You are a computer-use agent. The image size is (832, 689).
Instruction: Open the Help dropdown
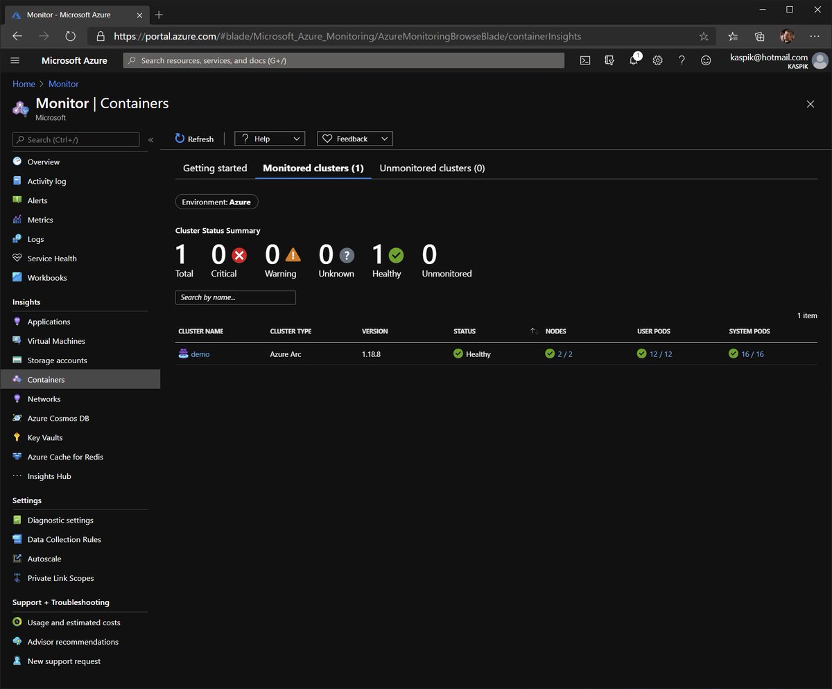click(270, 139)
